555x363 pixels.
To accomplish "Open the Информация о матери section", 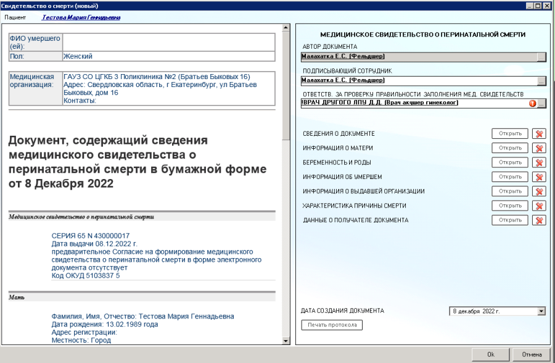I will (510, 148).
